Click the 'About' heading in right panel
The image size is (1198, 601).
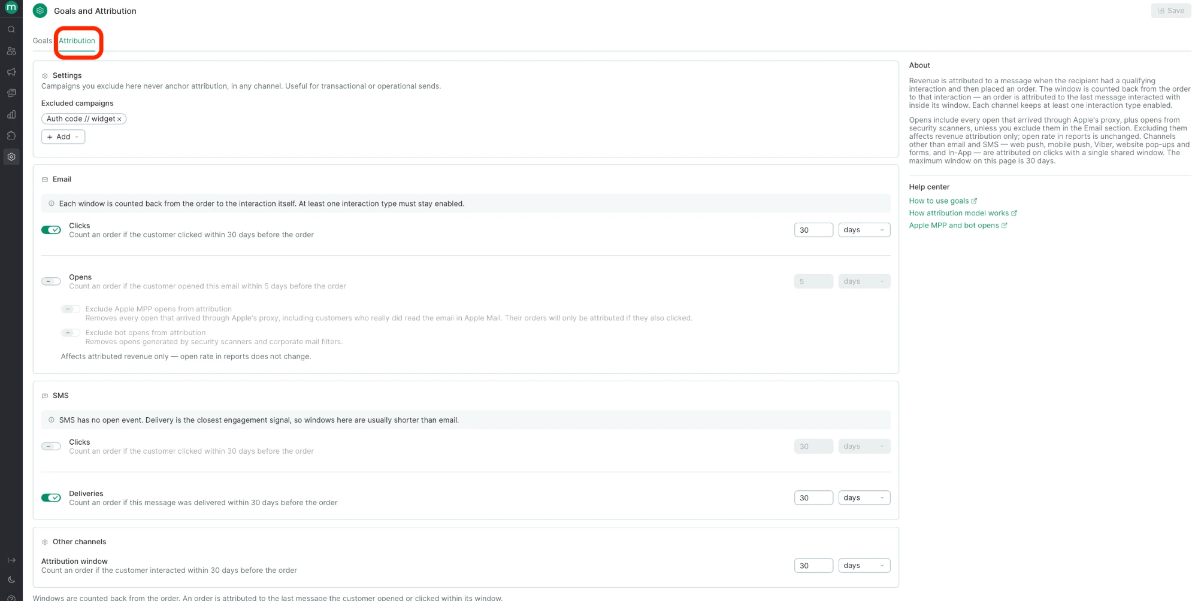point(919,65)
